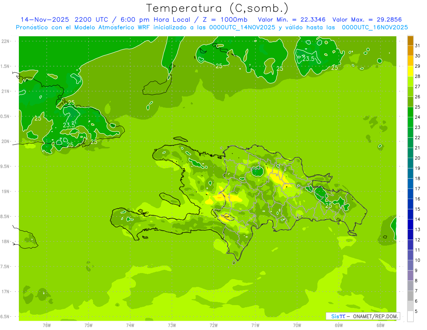This screenshot has height=330, width=427.
Task: Click legend scale value '10'
Action: click(x=417, y=260)
